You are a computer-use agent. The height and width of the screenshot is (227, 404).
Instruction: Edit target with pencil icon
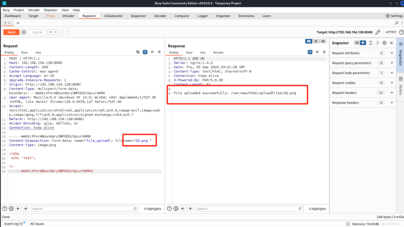pos(378,32)
